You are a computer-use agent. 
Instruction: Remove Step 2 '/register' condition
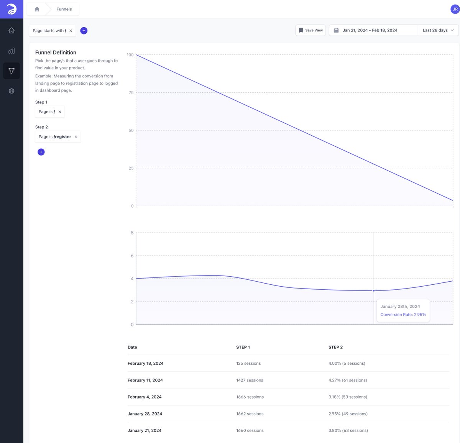pos(76,137)
